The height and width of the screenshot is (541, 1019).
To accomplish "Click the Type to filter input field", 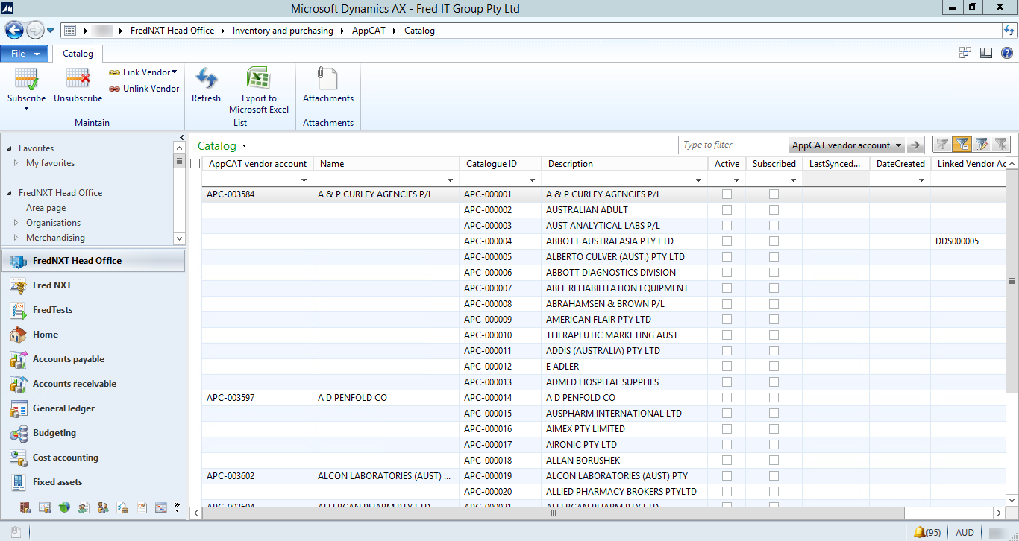I will 733,145.
